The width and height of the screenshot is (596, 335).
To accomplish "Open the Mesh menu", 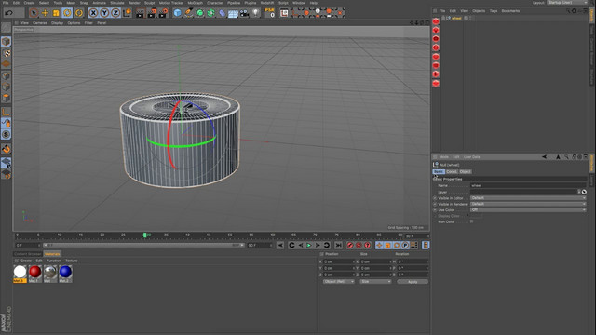I will pos(71,3).
